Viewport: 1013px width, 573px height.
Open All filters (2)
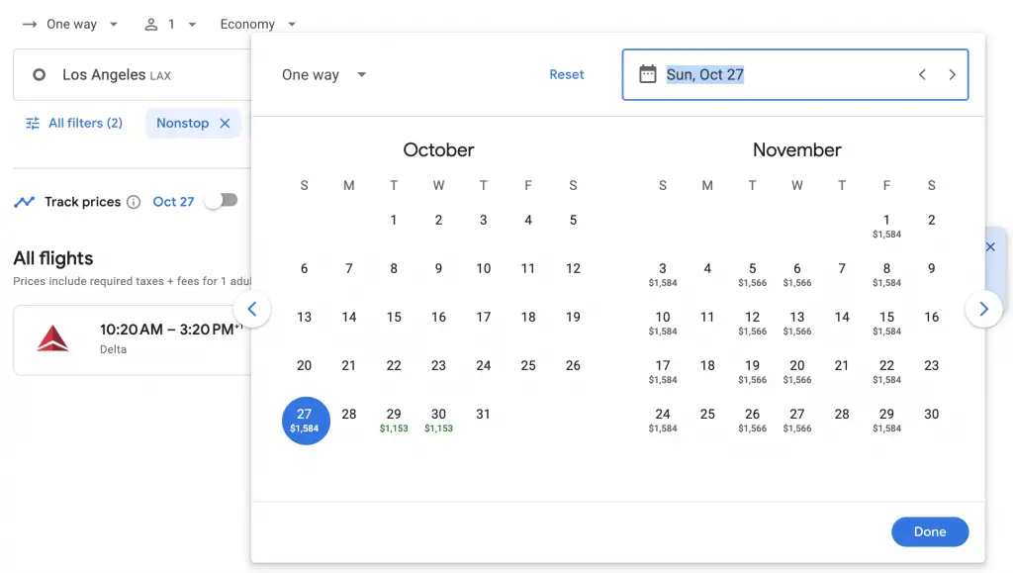tap(74, 123)
